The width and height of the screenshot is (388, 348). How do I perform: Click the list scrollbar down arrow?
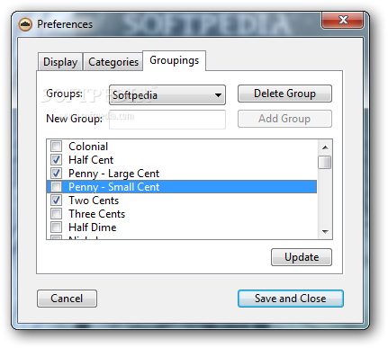(x=325, y=231)
